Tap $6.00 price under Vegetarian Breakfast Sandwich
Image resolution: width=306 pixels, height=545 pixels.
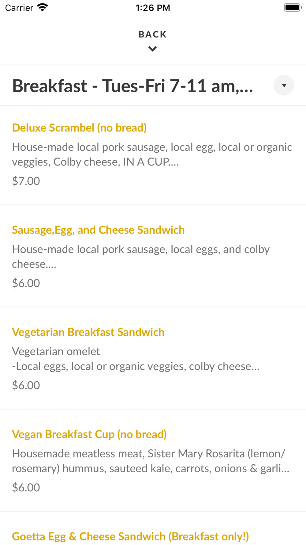point(26,385)
